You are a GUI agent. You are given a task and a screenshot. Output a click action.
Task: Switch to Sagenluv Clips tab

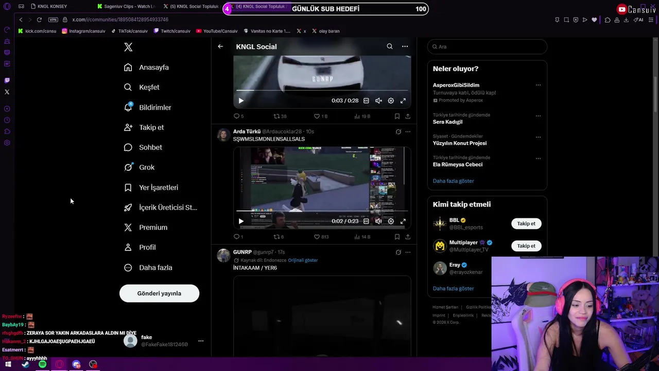point(126,6)
